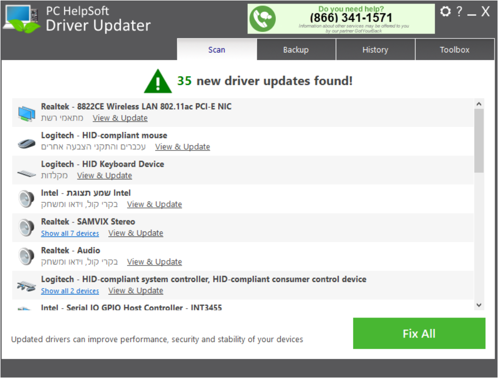The height and width of the screenshot is (378, 498).
Task: Click the PC HelpSoft computer logo
Action: [x=22, y=19]
